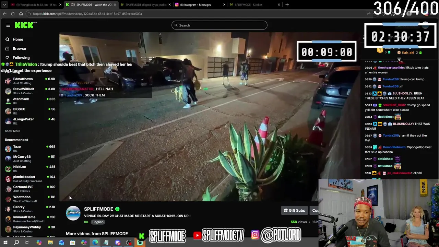Open the Outlook taskbar icon
Image resolution: width=439 pixels, height=247 pixels.
click(61, 243)
